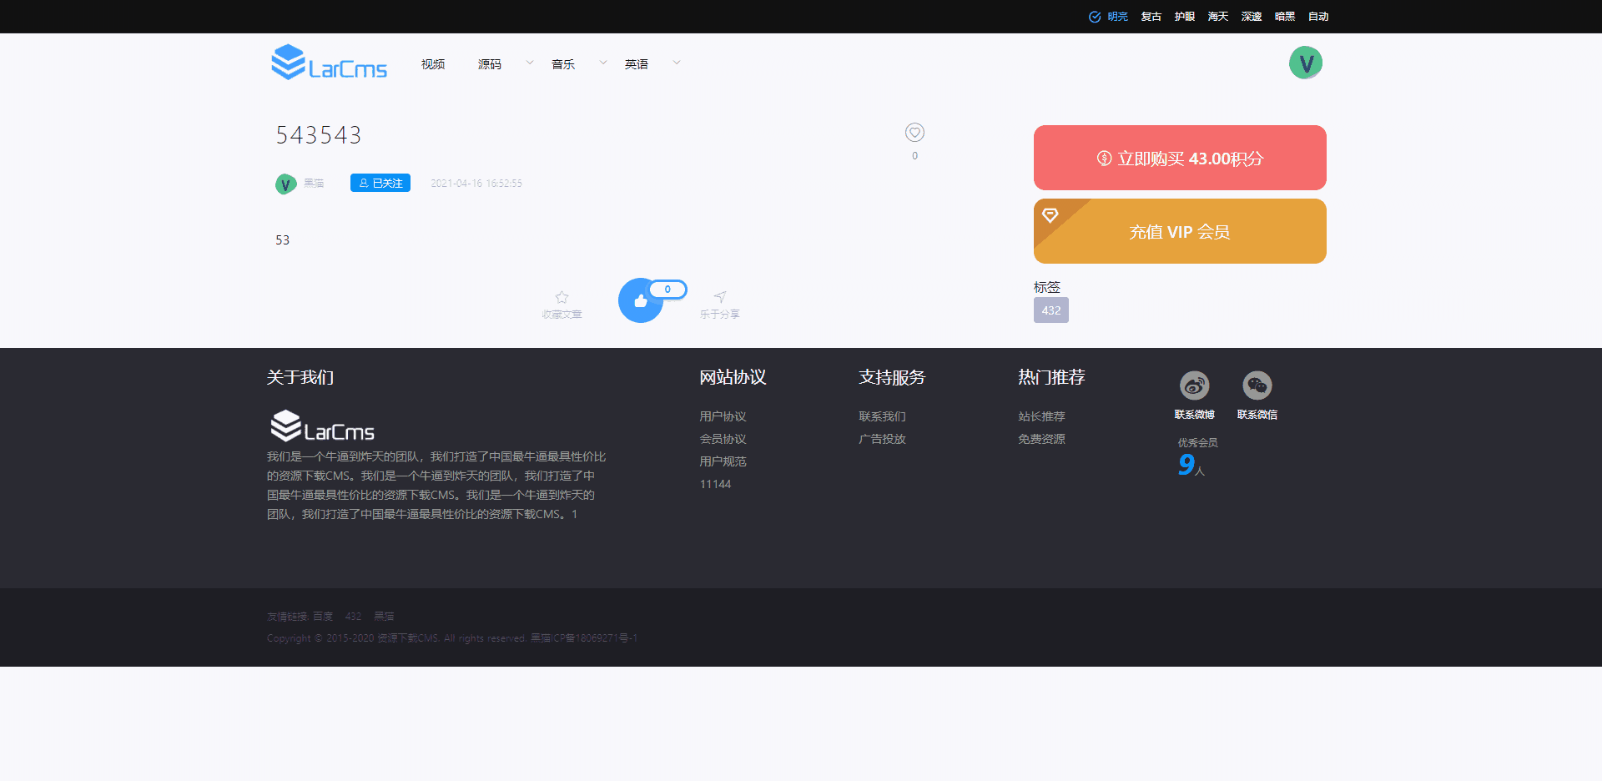Click the like count badge on thumbs-up
The height and width of the screenshot is (781, 1602).
point(667,290)
